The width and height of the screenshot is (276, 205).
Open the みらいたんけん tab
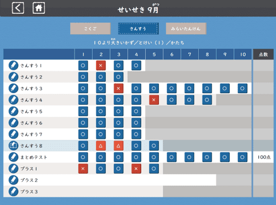186,29
